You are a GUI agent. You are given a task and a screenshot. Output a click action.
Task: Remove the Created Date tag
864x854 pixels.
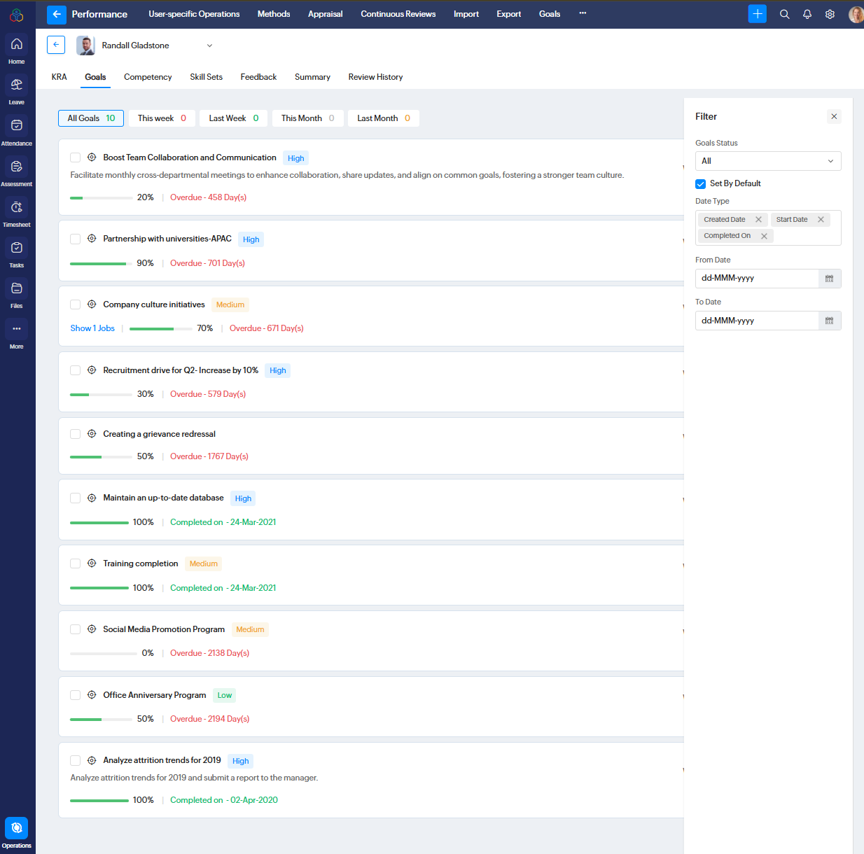[758, 220]
